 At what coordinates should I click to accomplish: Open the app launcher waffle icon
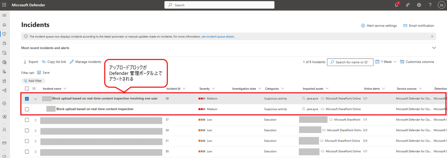pos(4,5)
